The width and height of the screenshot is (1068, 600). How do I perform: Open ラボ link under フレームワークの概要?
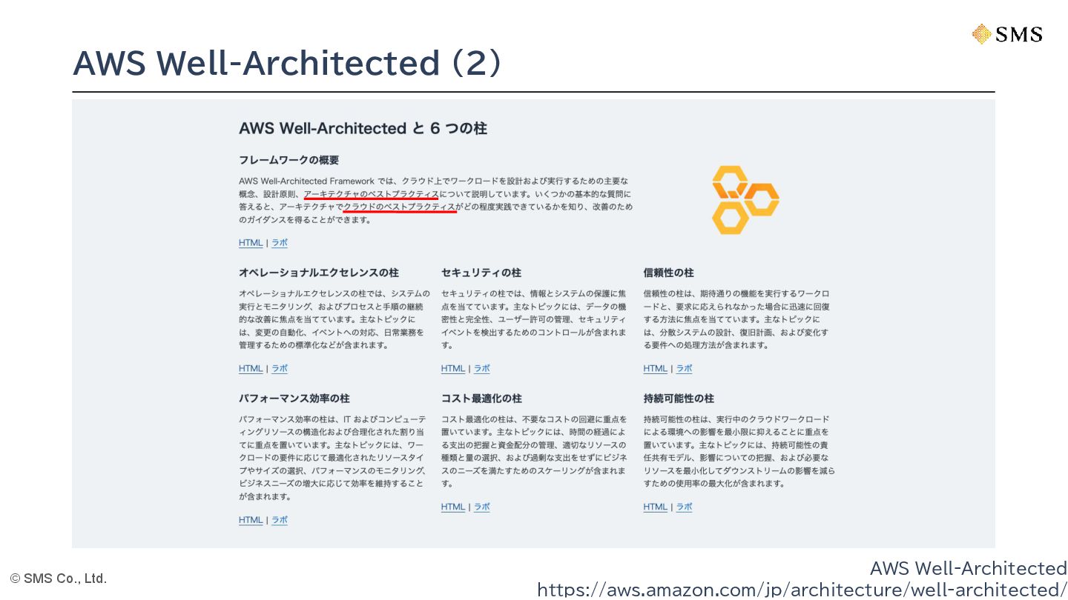280,243
